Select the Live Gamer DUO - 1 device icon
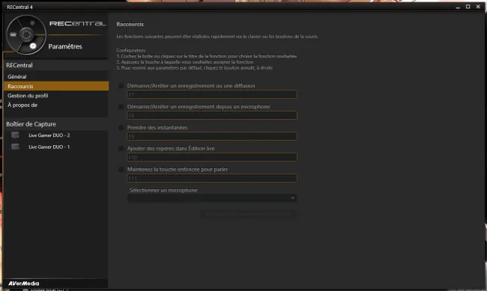The image size is (487, 291). click(15, 147)
